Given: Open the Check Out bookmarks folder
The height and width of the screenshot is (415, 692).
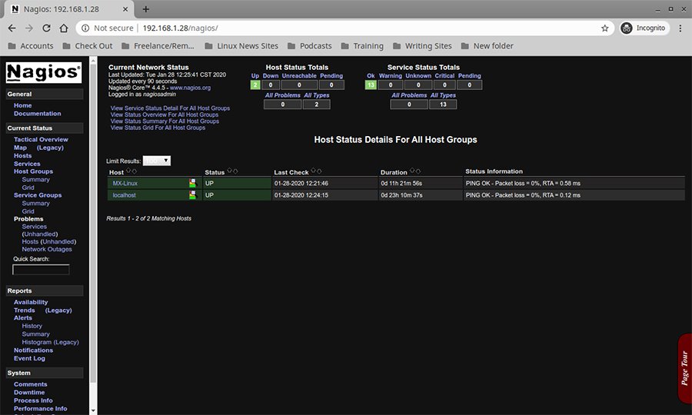Looking at the screenshot, I should (x=88, y=46).
